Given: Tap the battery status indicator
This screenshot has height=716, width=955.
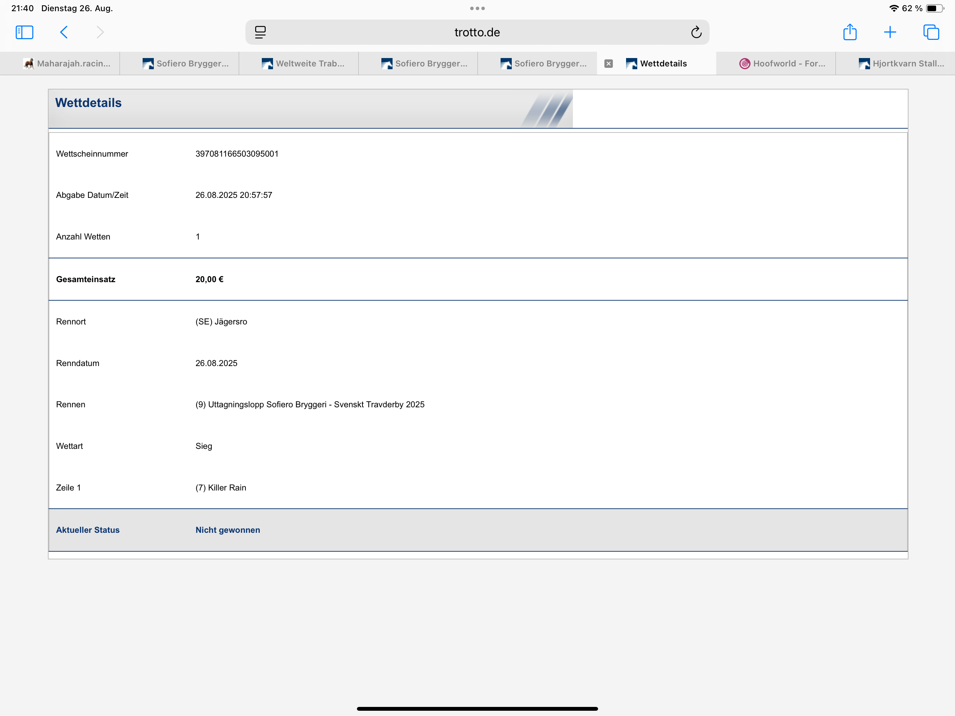Looking at the screenshot, I should click(935, 8).
